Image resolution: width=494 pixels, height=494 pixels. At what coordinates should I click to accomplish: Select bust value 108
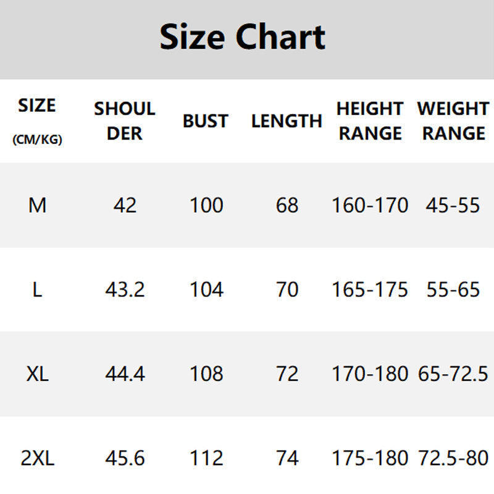coord(206,374)
